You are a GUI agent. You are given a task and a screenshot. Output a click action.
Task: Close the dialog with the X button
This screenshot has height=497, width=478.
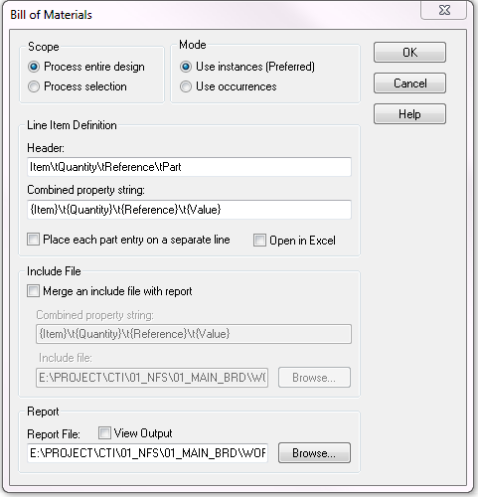coord(444,10)
